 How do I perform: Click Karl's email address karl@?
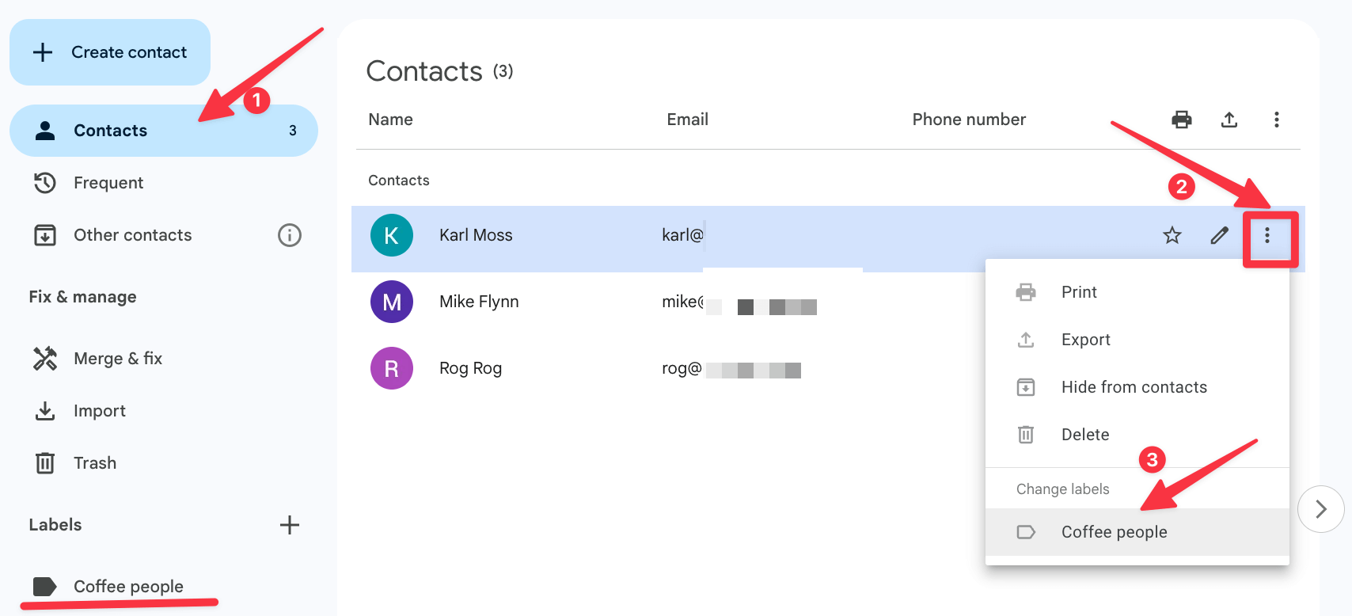682,235
